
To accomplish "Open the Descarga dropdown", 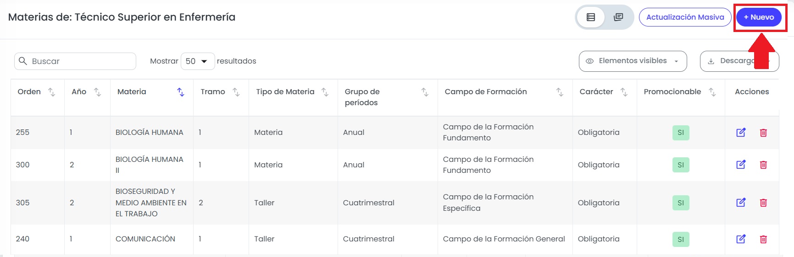I will (x=739, y=61).
